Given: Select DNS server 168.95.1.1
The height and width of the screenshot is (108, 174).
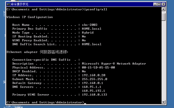Looking at the screenshot, I should click(91, 87).
